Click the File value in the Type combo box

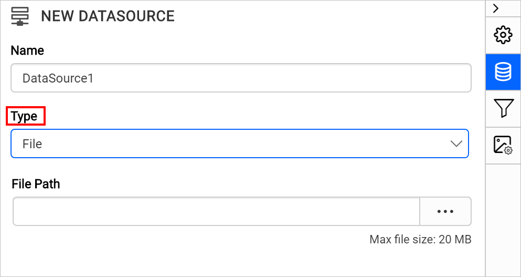[x=33, y=143]
